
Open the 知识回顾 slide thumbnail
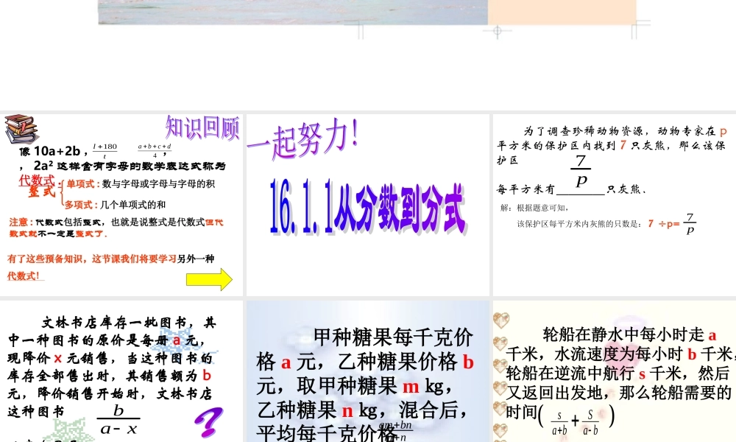121,205
